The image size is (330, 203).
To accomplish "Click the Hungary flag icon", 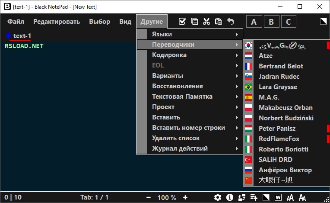I will click(248, 129).
